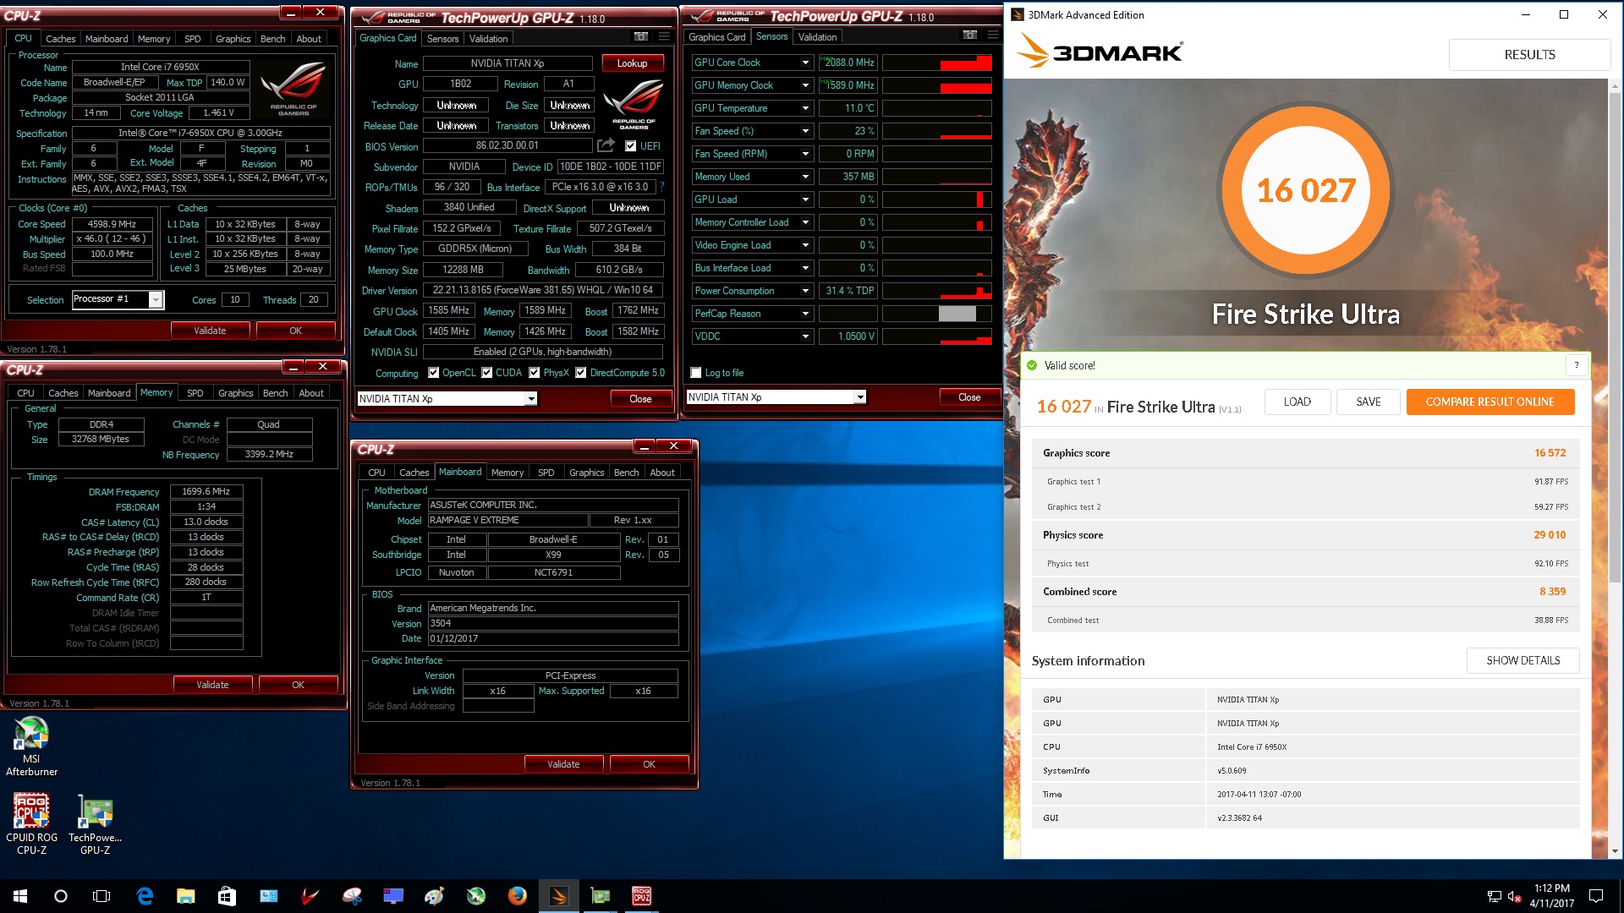1624x913 pixels.
Task: Click the LOAD button in 3DMark
Action: click(1297, 402)
